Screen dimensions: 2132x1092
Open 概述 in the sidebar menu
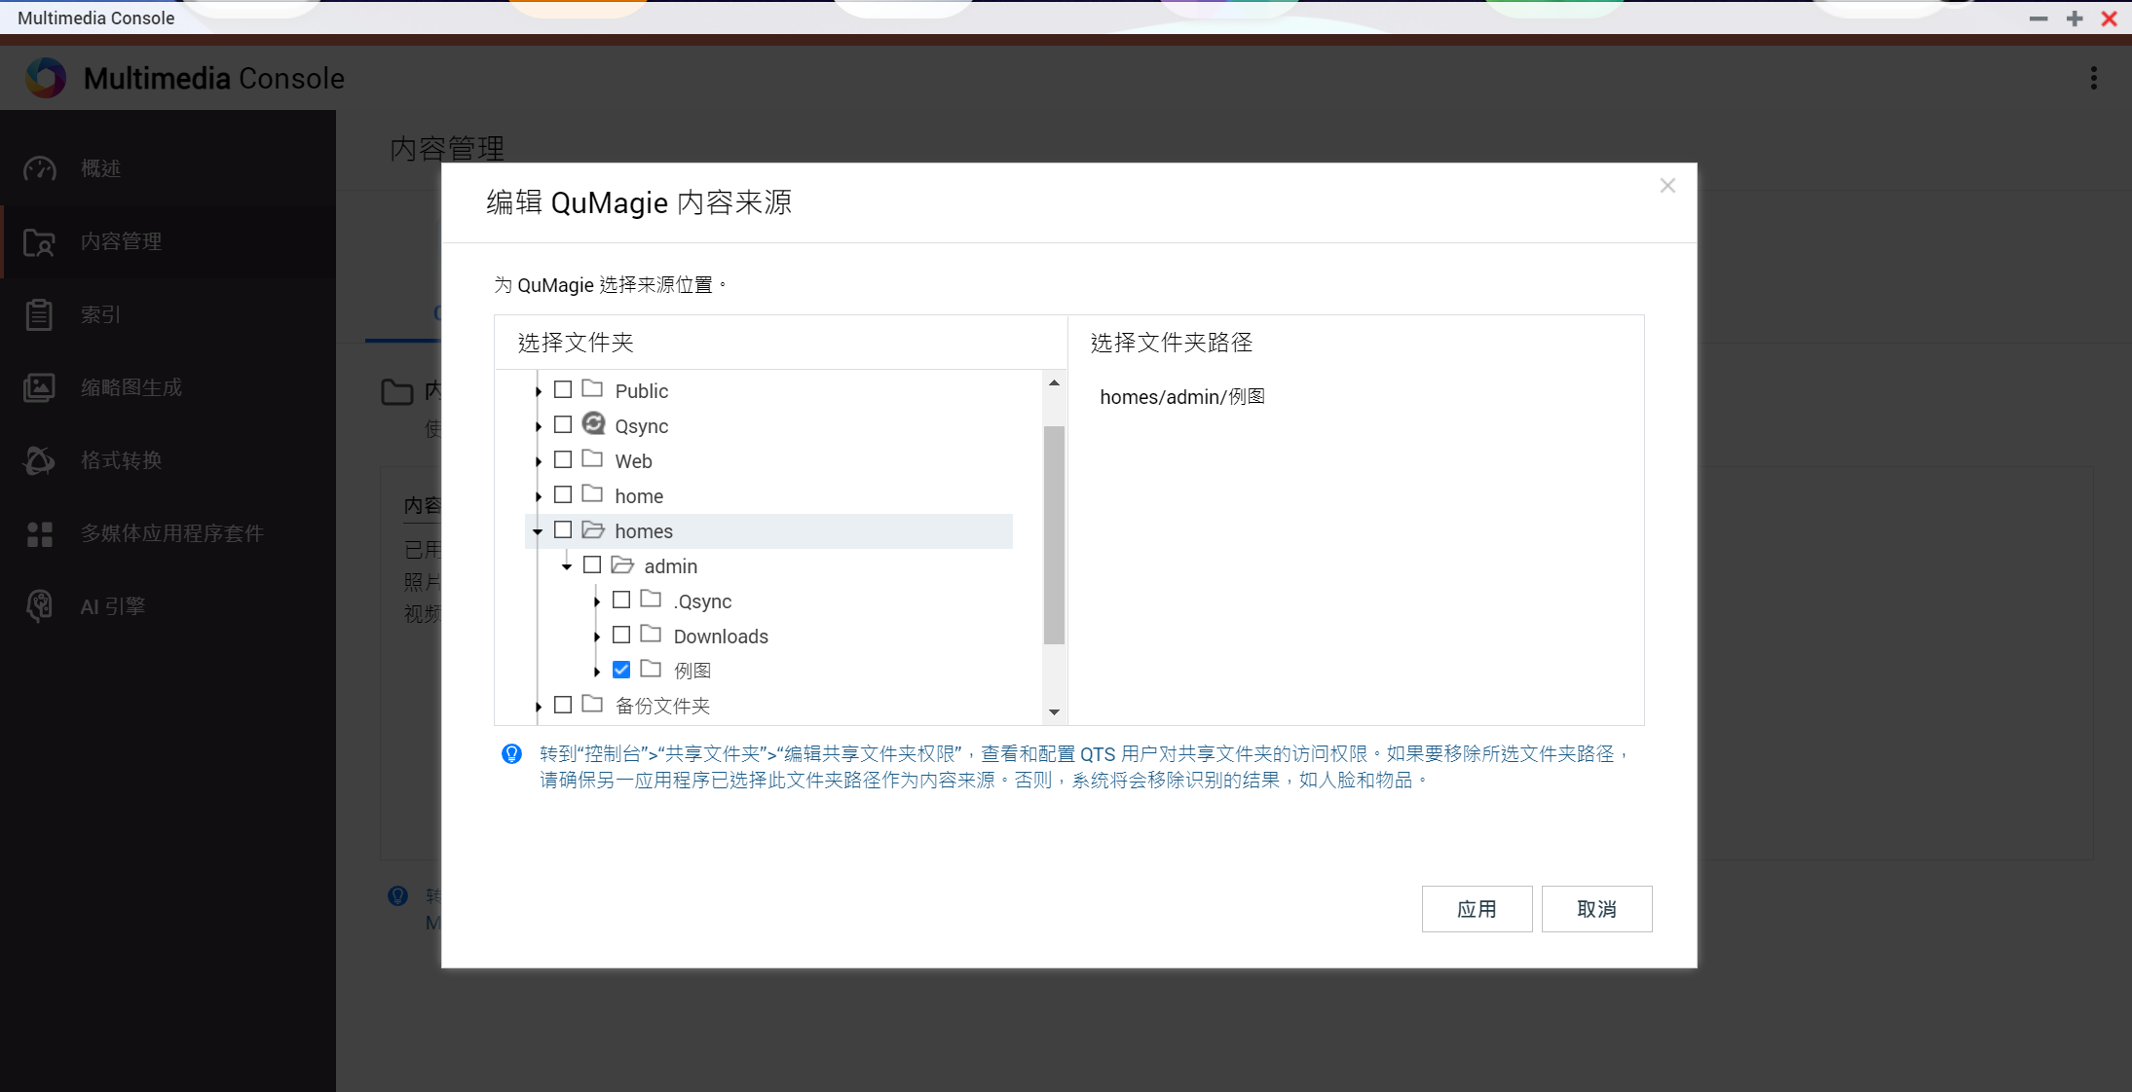point(168,168)
